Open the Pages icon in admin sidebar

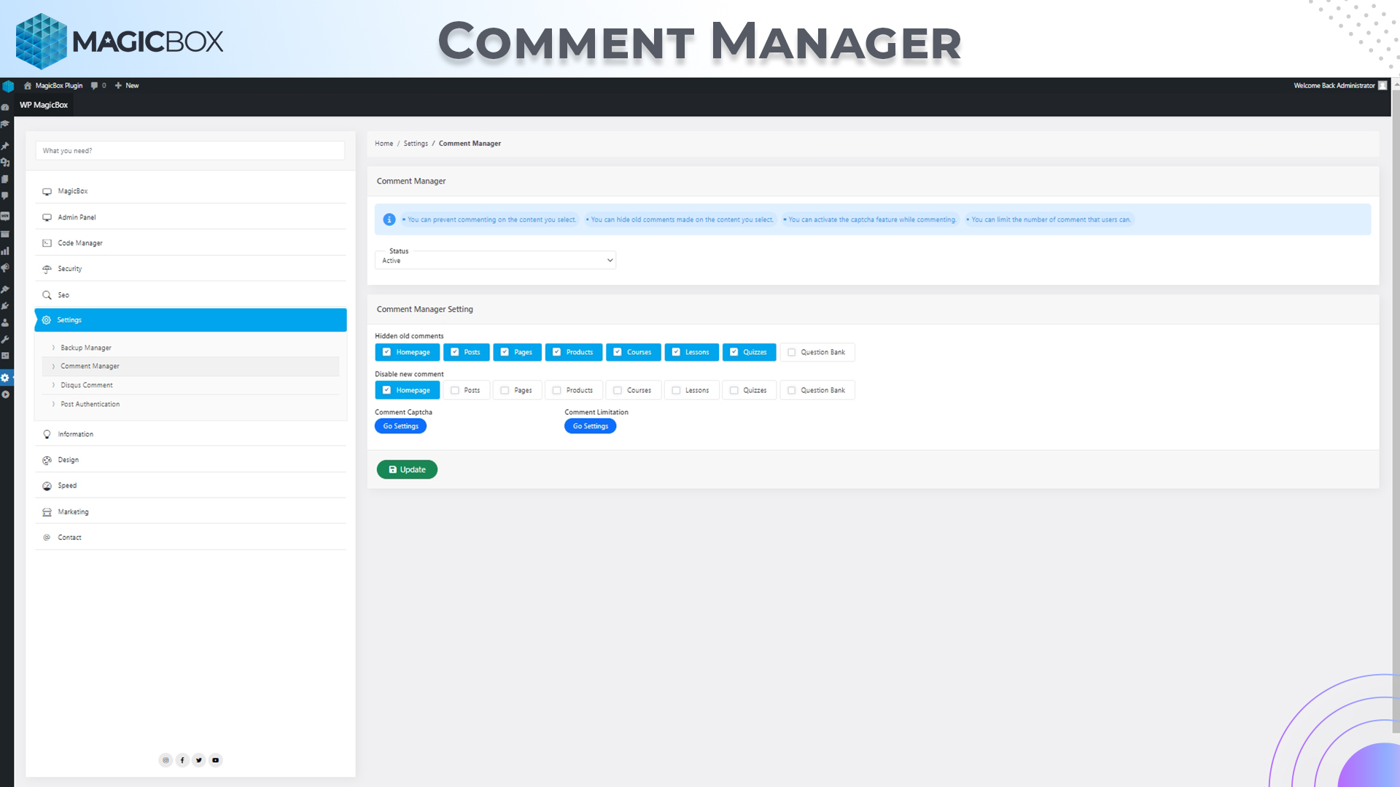point(5,179)
